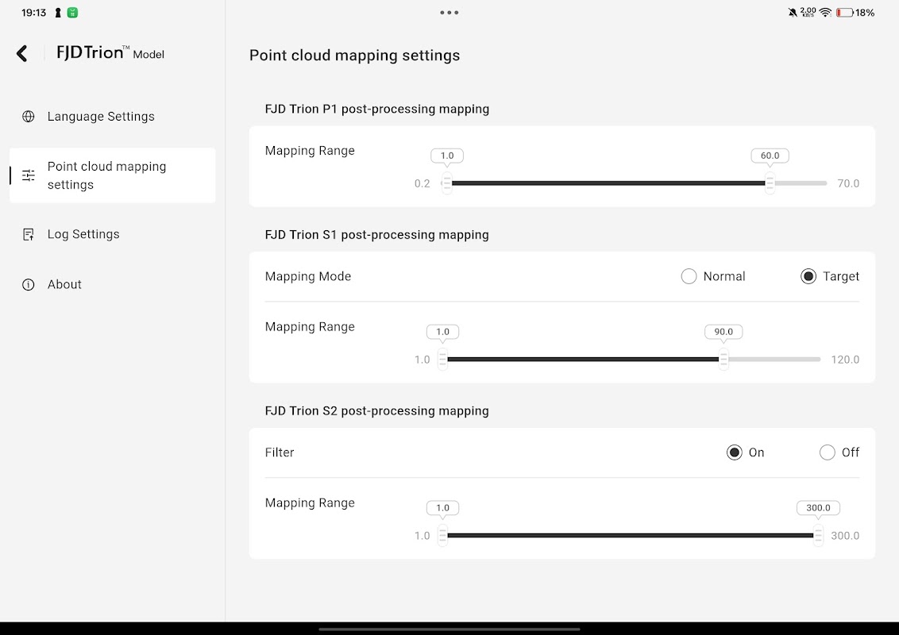This screenshot has width=899, height=635.
Task: Open Language Settings menu item
Action: click(x=101, y=117)
